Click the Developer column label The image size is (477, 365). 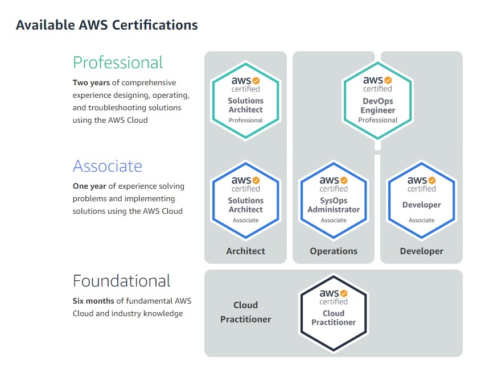(x=421, y=251)
